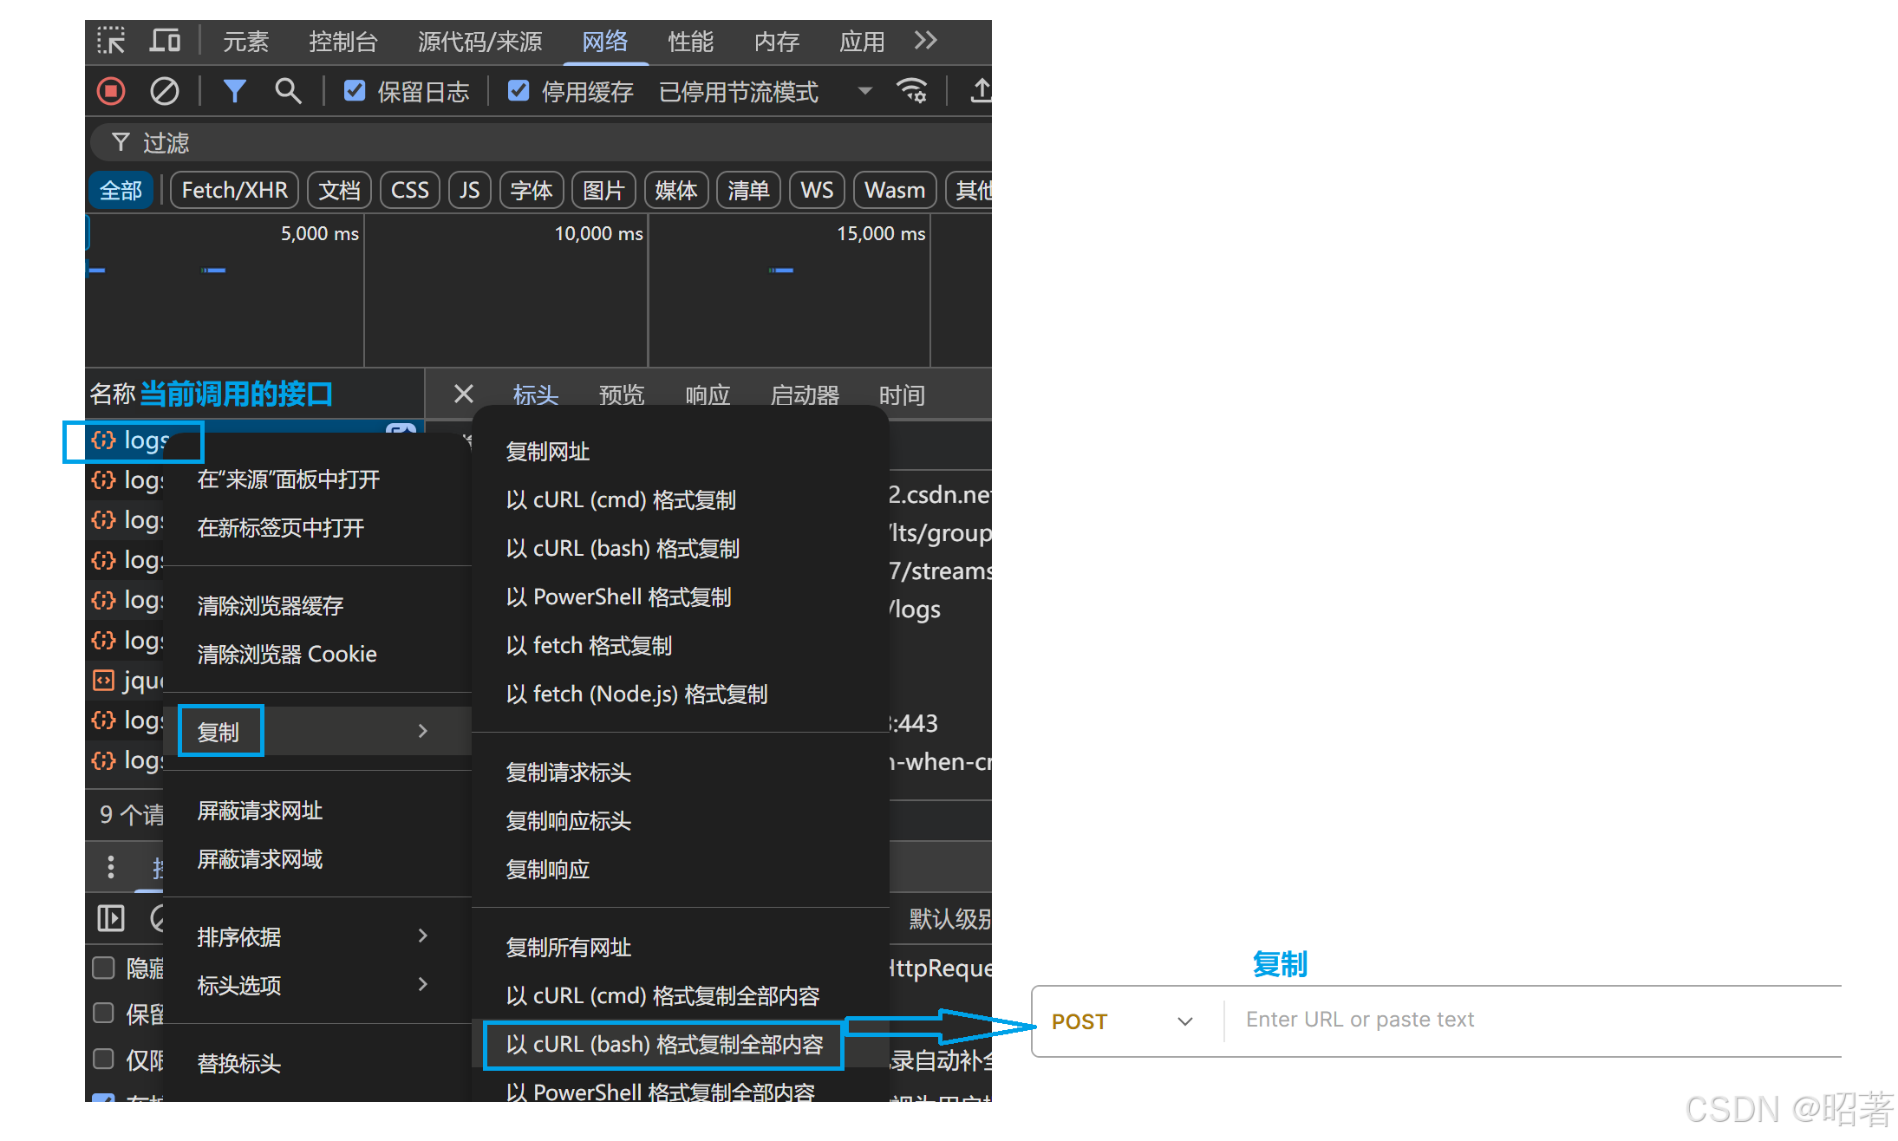This screenshot has width=1898, height=1141.
Task: Toggle the 保留日志 checkbox
Action: (x=355, y=91)
